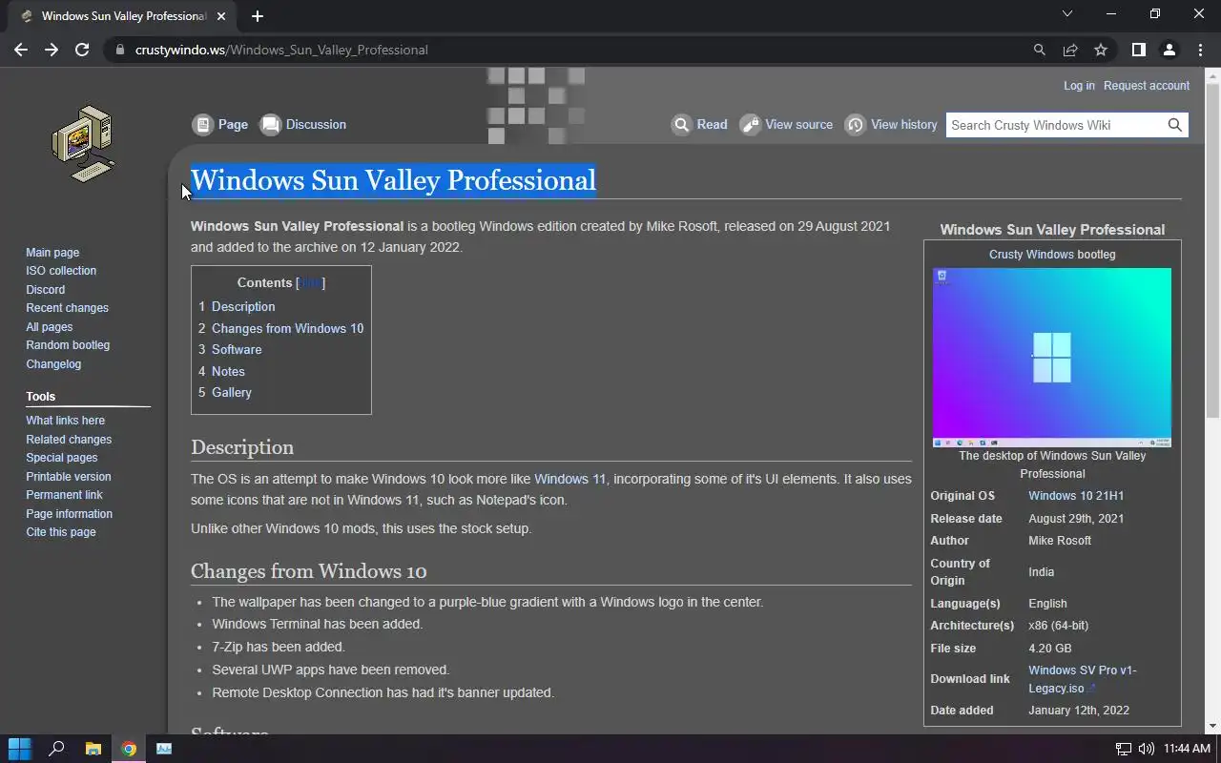Open the Changelog link
The image size is (1221, 763).
pyautogui.click(x=53, y=364)
